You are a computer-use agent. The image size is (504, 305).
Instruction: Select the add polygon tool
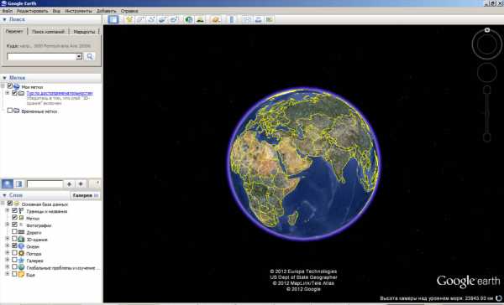click(x=140, y=19)
